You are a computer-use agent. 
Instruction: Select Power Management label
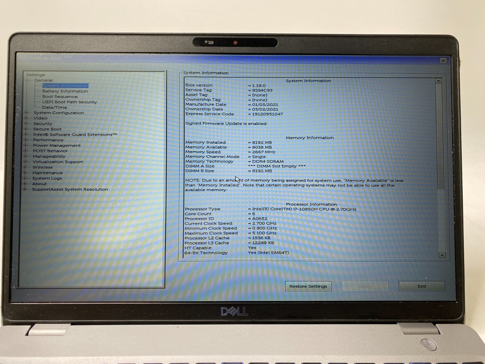coord(57,145)
